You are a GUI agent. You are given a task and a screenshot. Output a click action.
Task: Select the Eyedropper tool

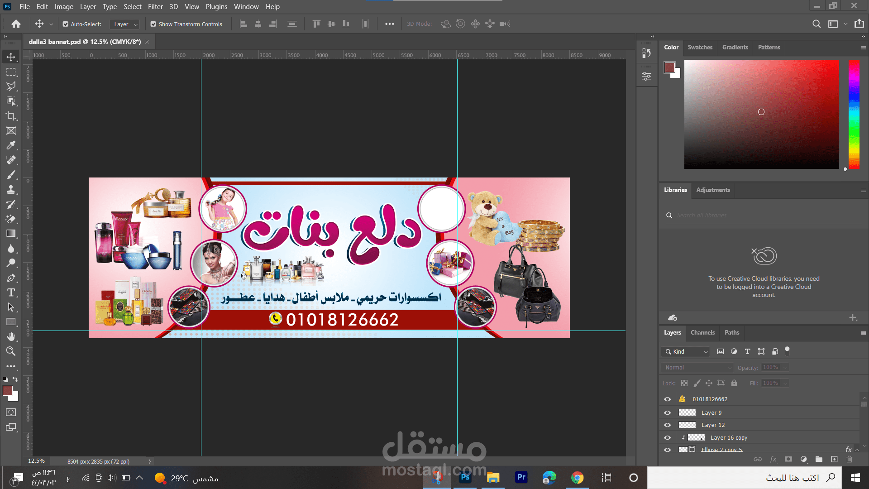[x=11, y=145]
